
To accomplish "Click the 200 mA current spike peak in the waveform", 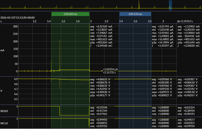I will [x=60, y=40].
